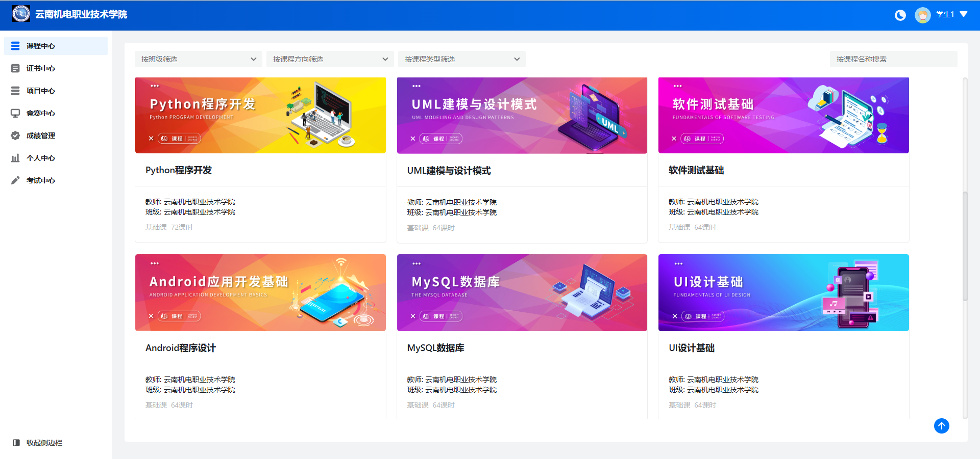Click the 软件测试基础 banner thumbnail
Image resolution: width=980 pixels, height=459 pixels.
click(783, 115)
